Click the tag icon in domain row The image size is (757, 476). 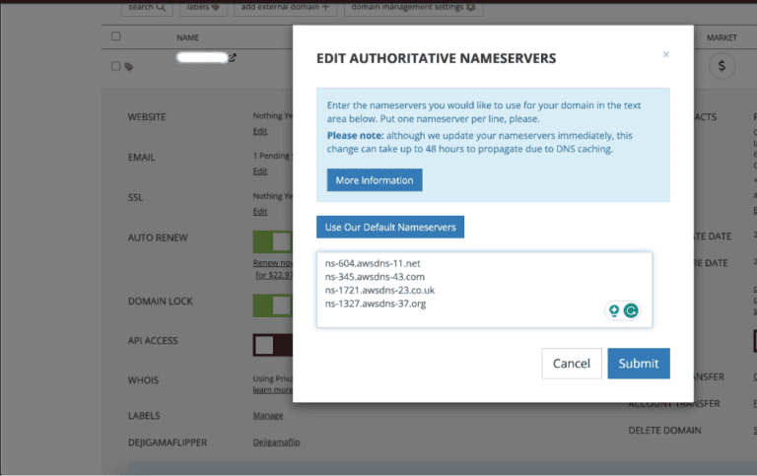click(129, 67)
